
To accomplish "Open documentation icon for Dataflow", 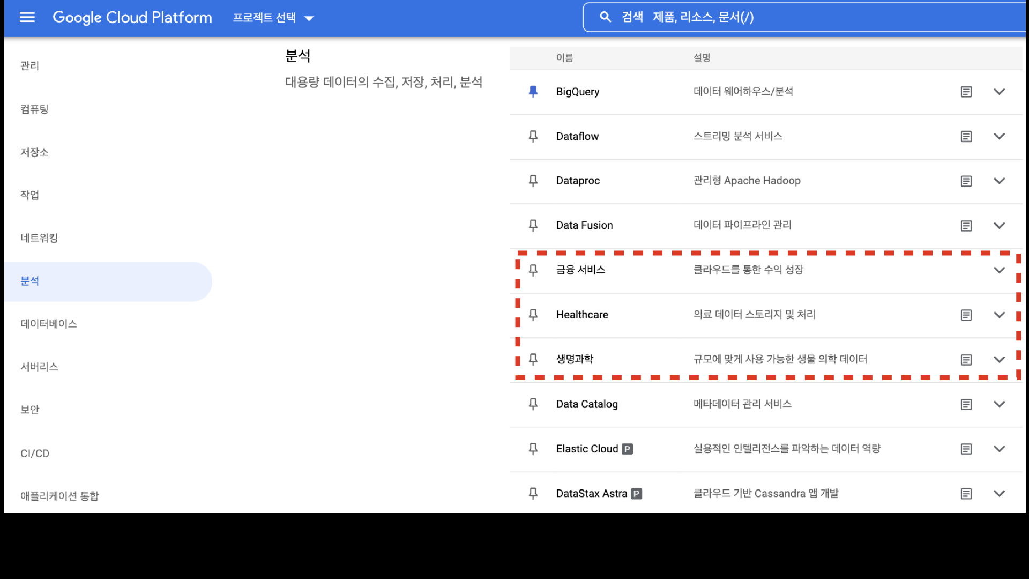I will (x=966, y=136).
